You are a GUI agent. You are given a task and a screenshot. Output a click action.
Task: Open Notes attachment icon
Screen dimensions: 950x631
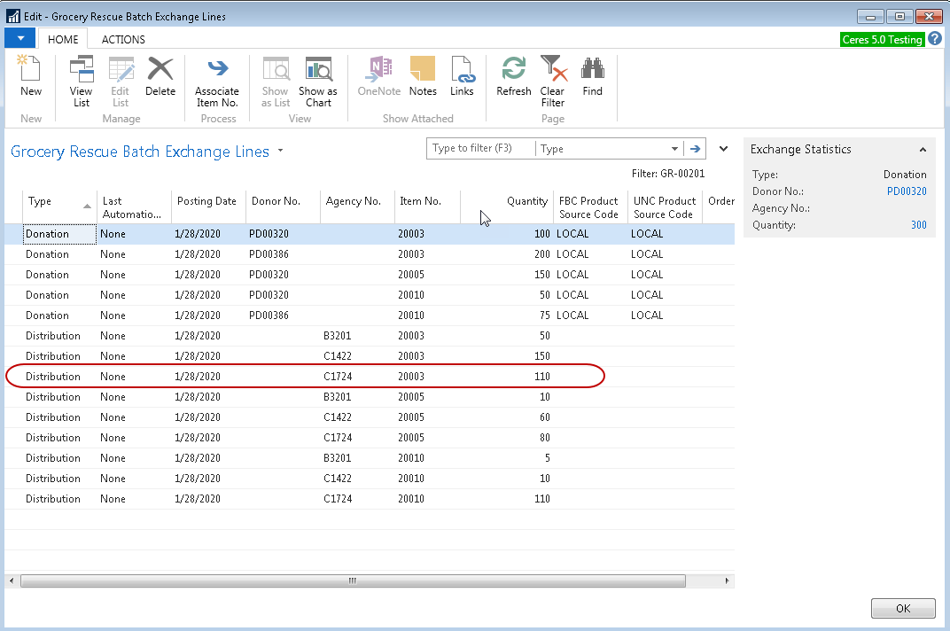click(x=423, y=76)
